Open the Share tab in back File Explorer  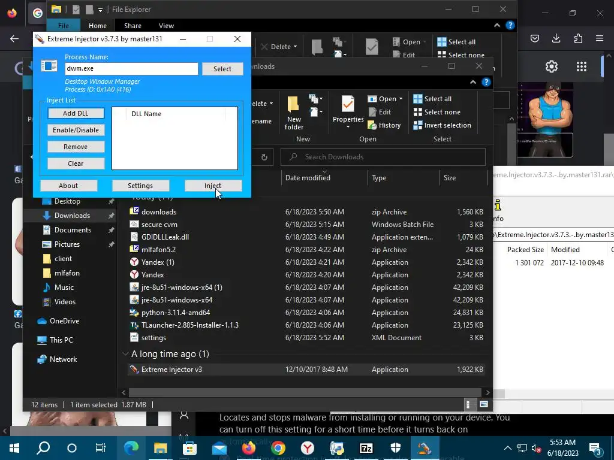(x=133, y=25)
